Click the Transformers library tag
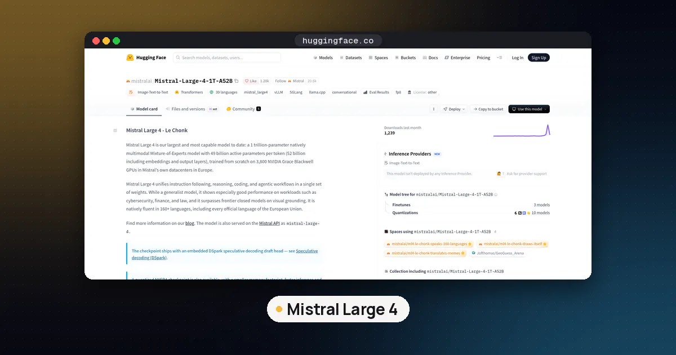The height and width of the screenshot is (355, 676). 189,92
